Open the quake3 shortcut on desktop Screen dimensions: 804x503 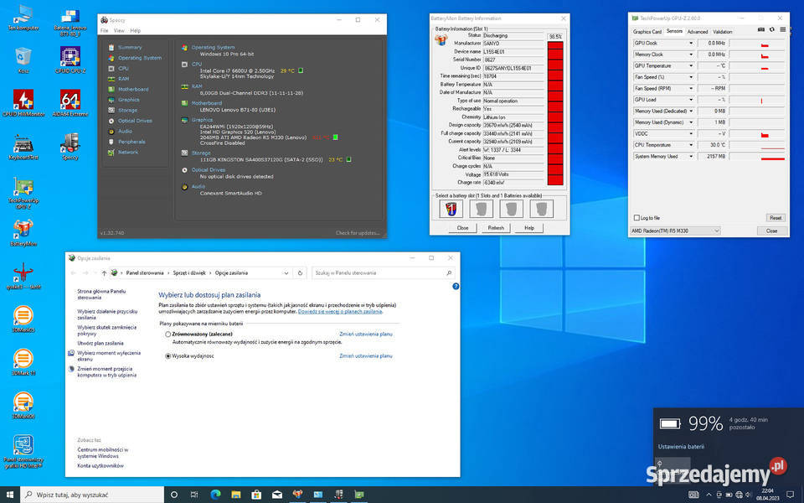pyautogui.click(x=23, y=277)
